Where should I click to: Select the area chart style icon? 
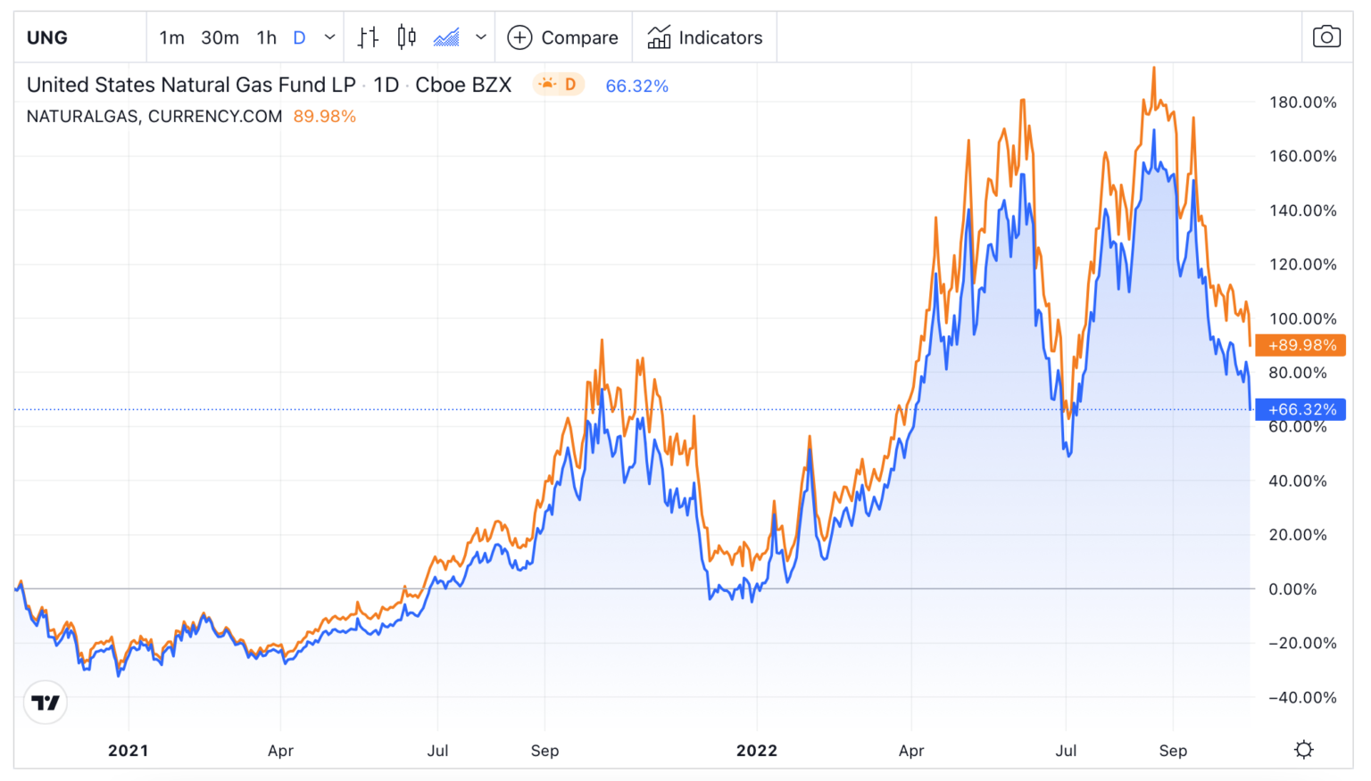449,37
